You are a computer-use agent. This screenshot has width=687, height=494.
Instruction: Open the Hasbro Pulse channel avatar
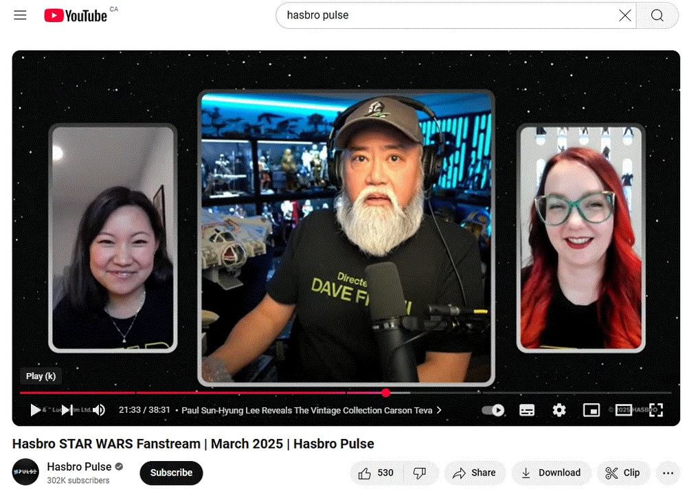click(x=25, y=472)
